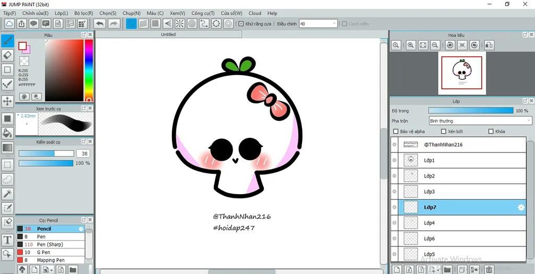The width and height of the screenshot is (535, 274).
Task: Enable the curve snap guide
Action: point(204,23)
